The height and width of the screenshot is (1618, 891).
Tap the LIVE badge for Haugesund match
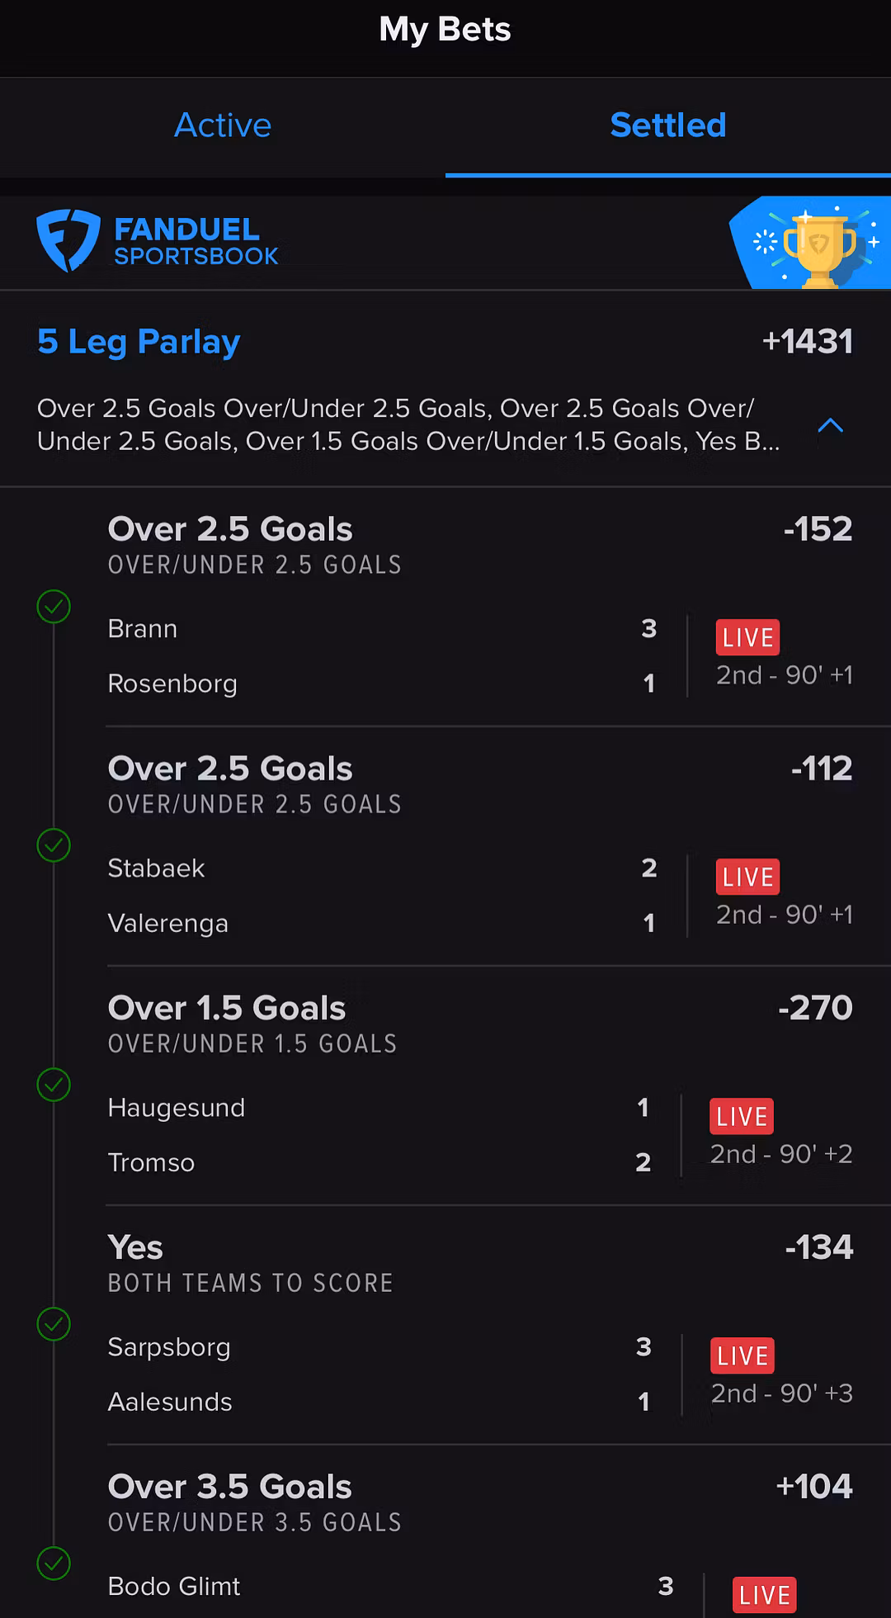[x=742, y=1116]
